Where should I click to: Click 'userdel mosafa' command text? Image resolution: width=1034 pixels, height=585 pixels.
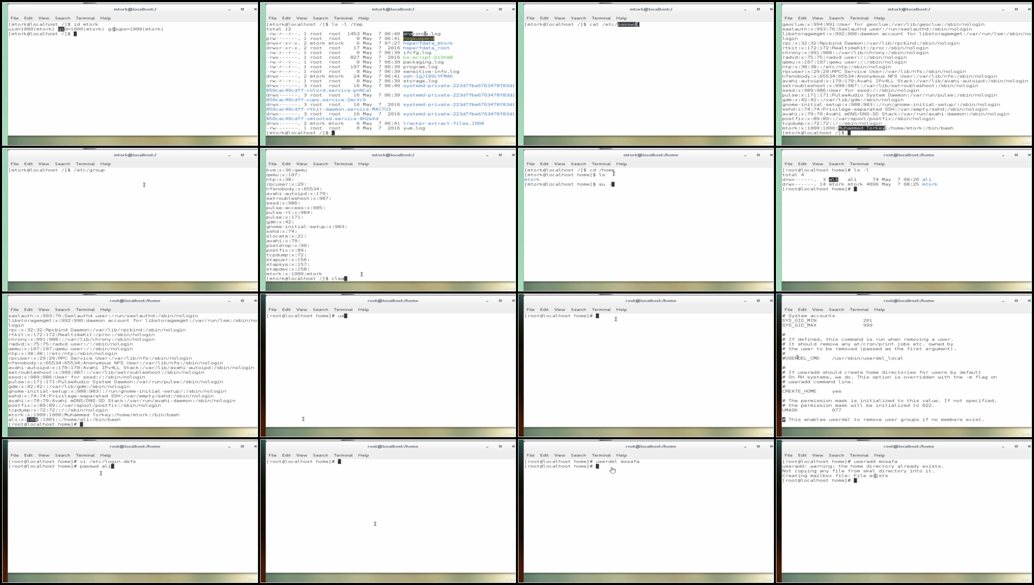point(617,461)
